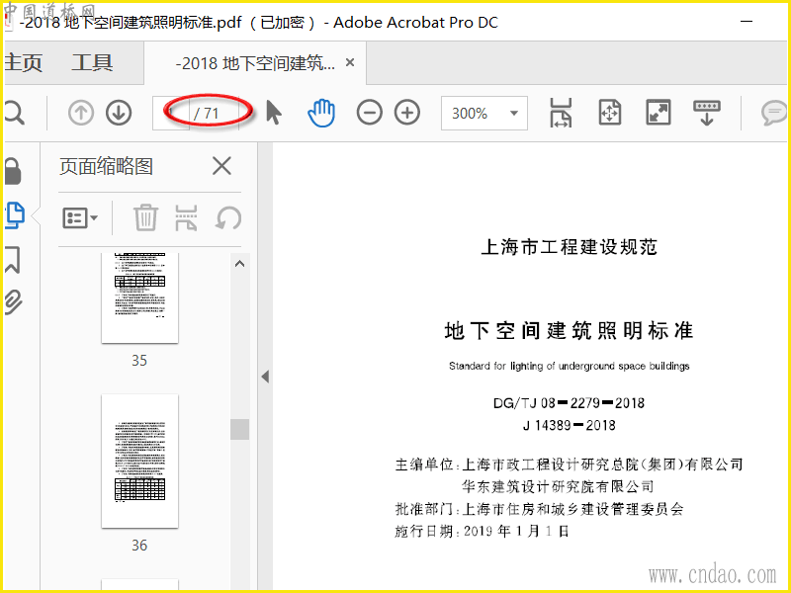Zoom out with minus button
The height and width of the screenshot is (593, 791).
369,113
